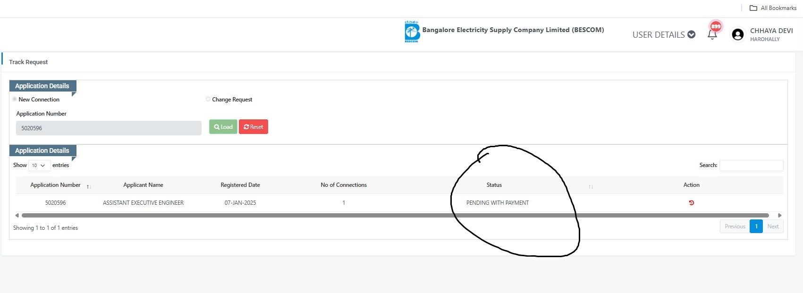Click the Application Number input field
The width and height of the screenshot is (803, 293).
tap(109, 128)
